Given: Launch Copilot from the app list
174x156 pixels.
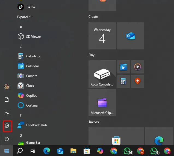Looking at the screenshot, I should pos(27,96).
